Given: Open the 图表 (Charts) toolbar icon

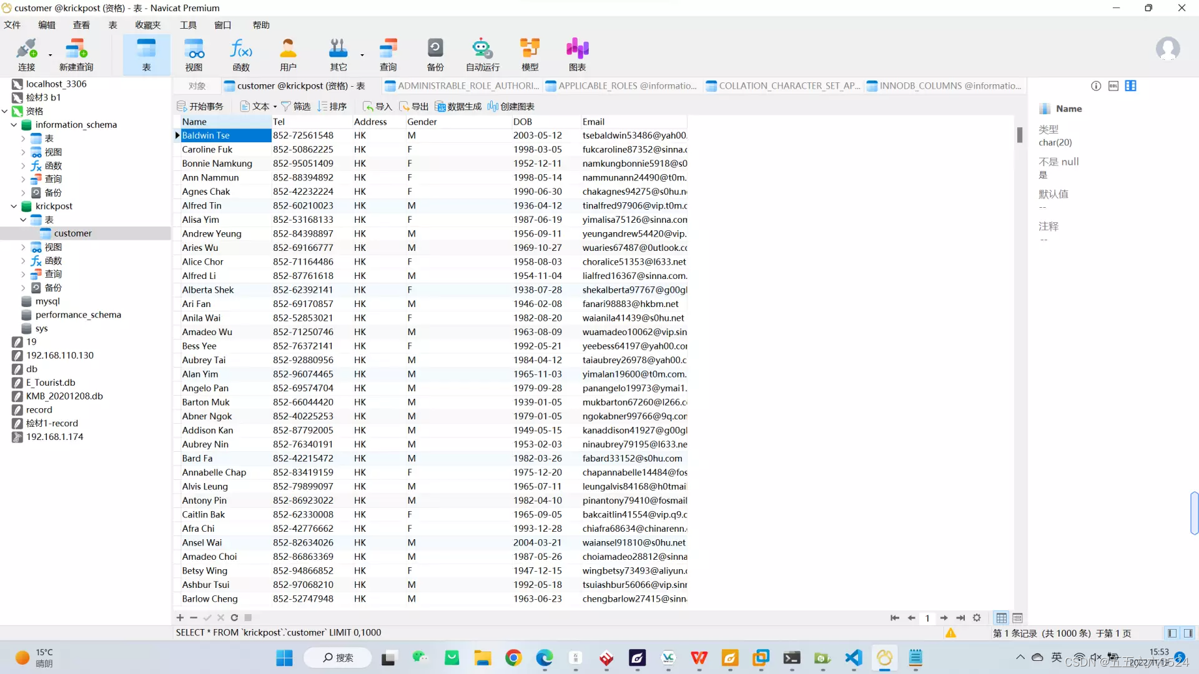Looking at the screenshot, I should (x=577, y=54).
